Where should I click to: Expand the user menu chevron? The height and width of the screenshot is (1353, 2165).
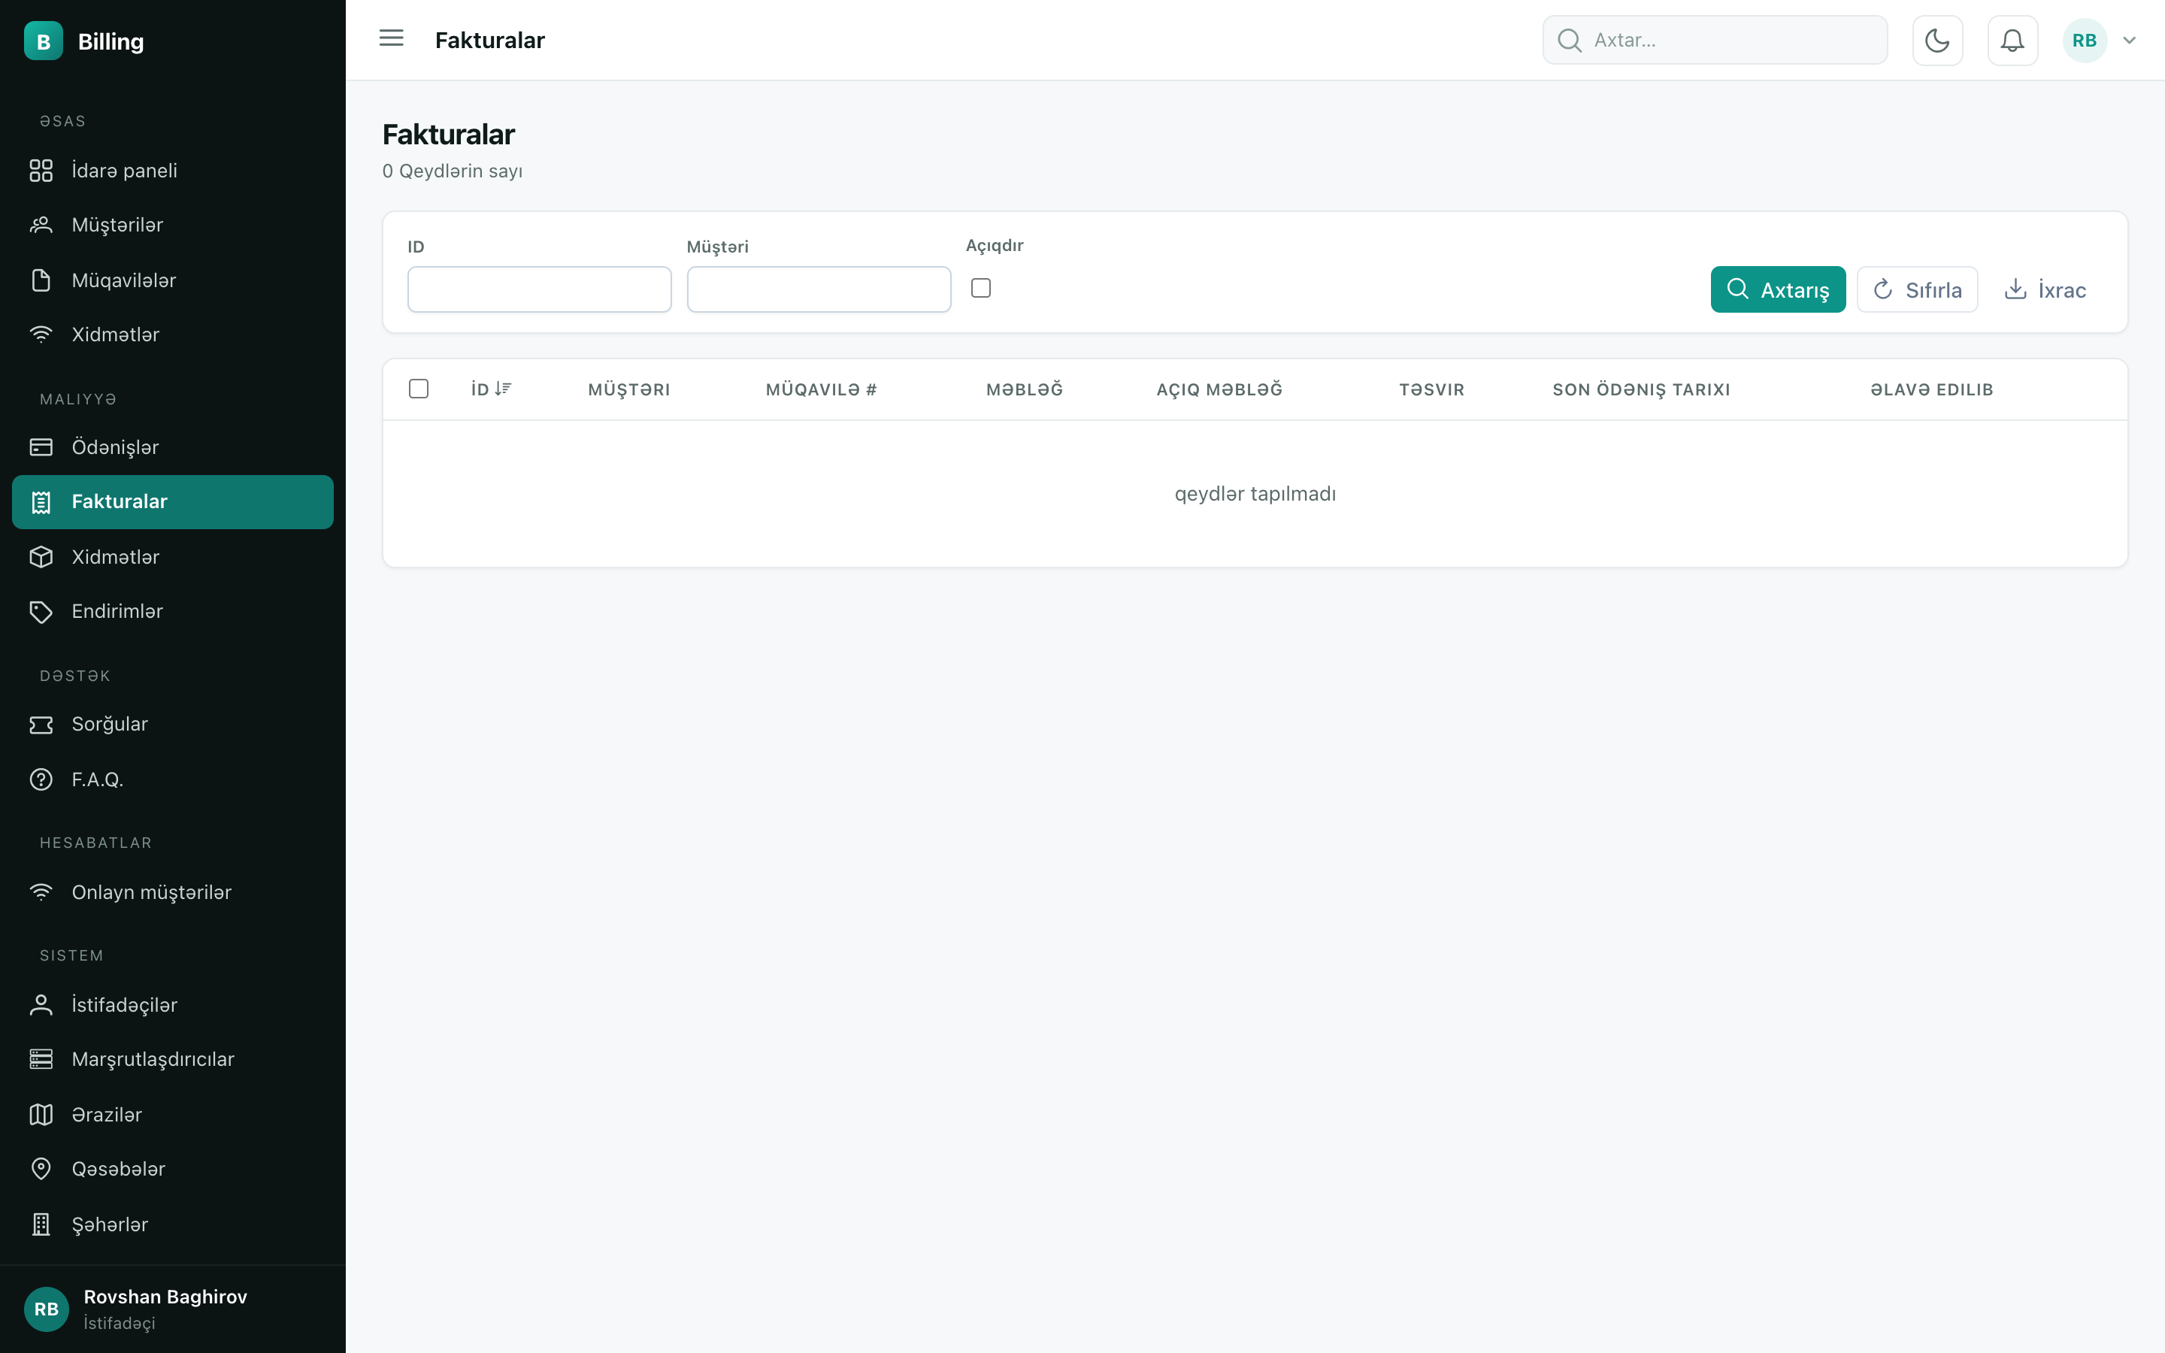pos(2130,41)
